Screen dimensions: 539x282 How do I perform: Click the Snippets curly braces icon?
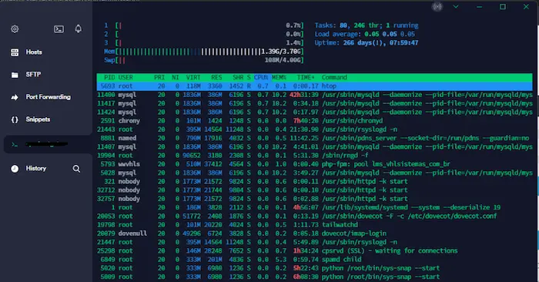(15, 119)
